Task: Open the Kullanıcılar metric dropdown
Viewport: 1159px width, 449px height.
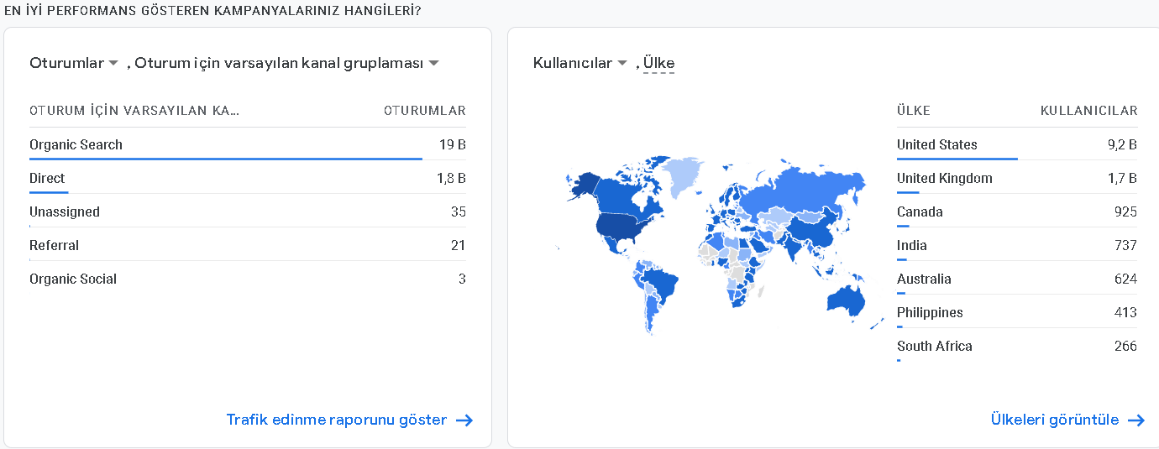Action: 580,63
